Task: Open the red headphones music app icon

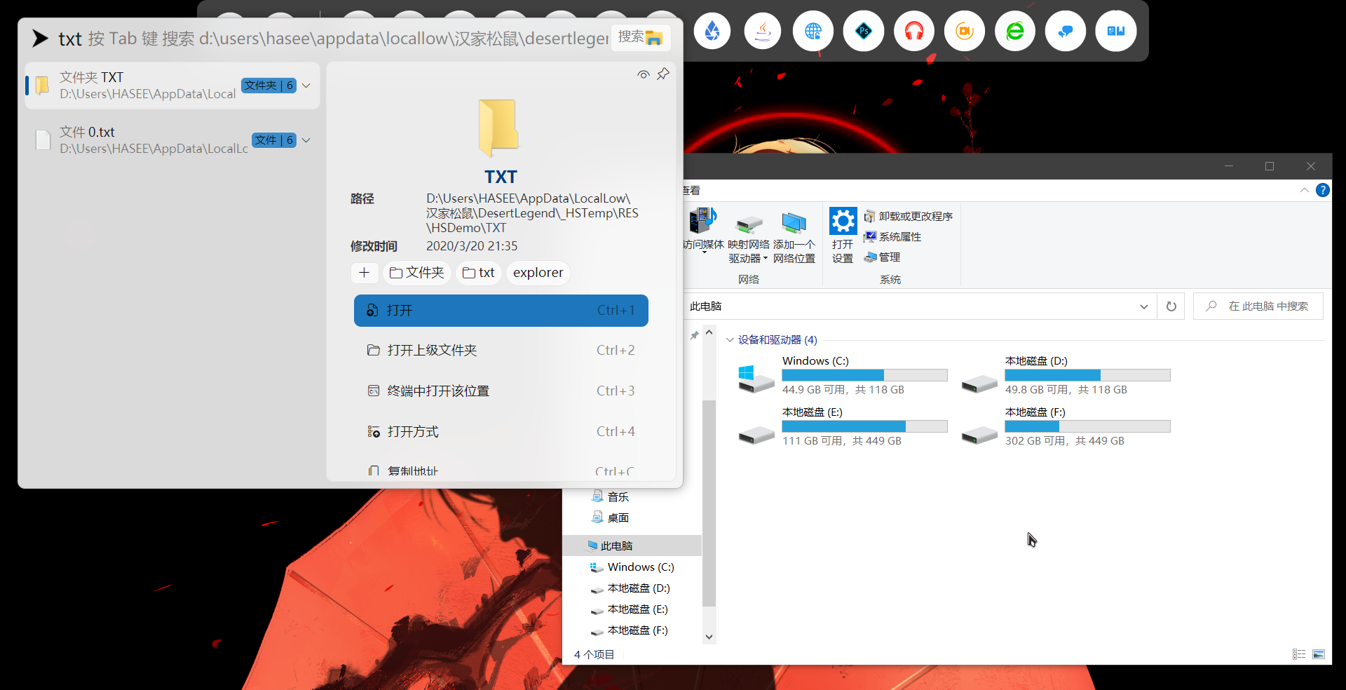Action: 913,31
